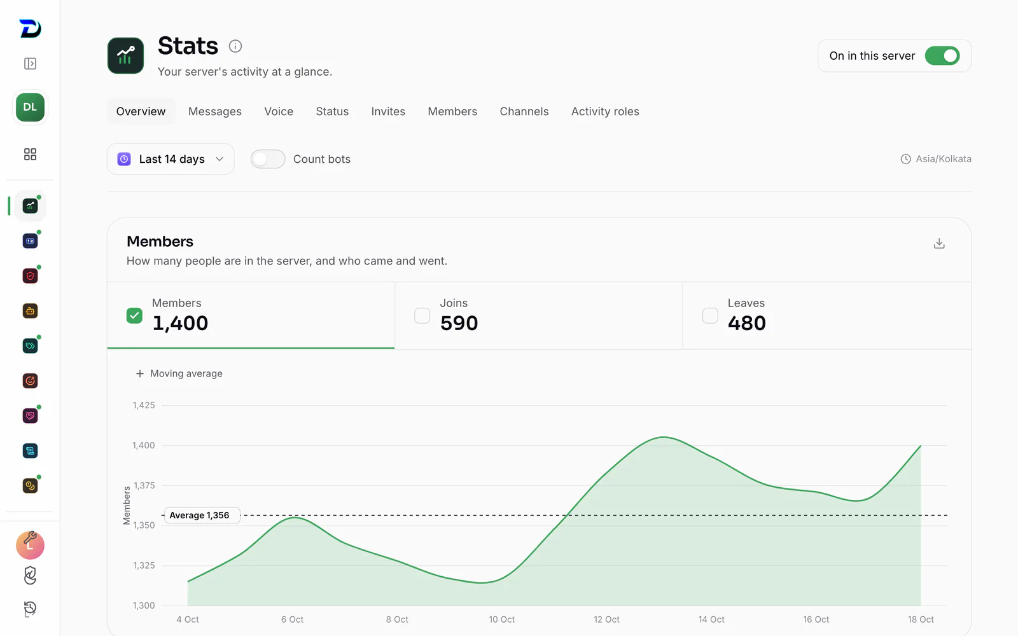Uncheck the Members series checkbox
Image resolution: width=1018 pixels, height=636 pixels.
pos(134,315)
